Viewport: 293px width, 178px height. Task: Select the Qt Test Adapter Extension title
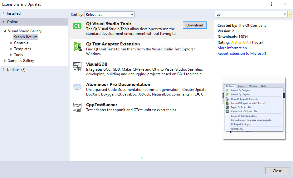(x=113, y=44)
